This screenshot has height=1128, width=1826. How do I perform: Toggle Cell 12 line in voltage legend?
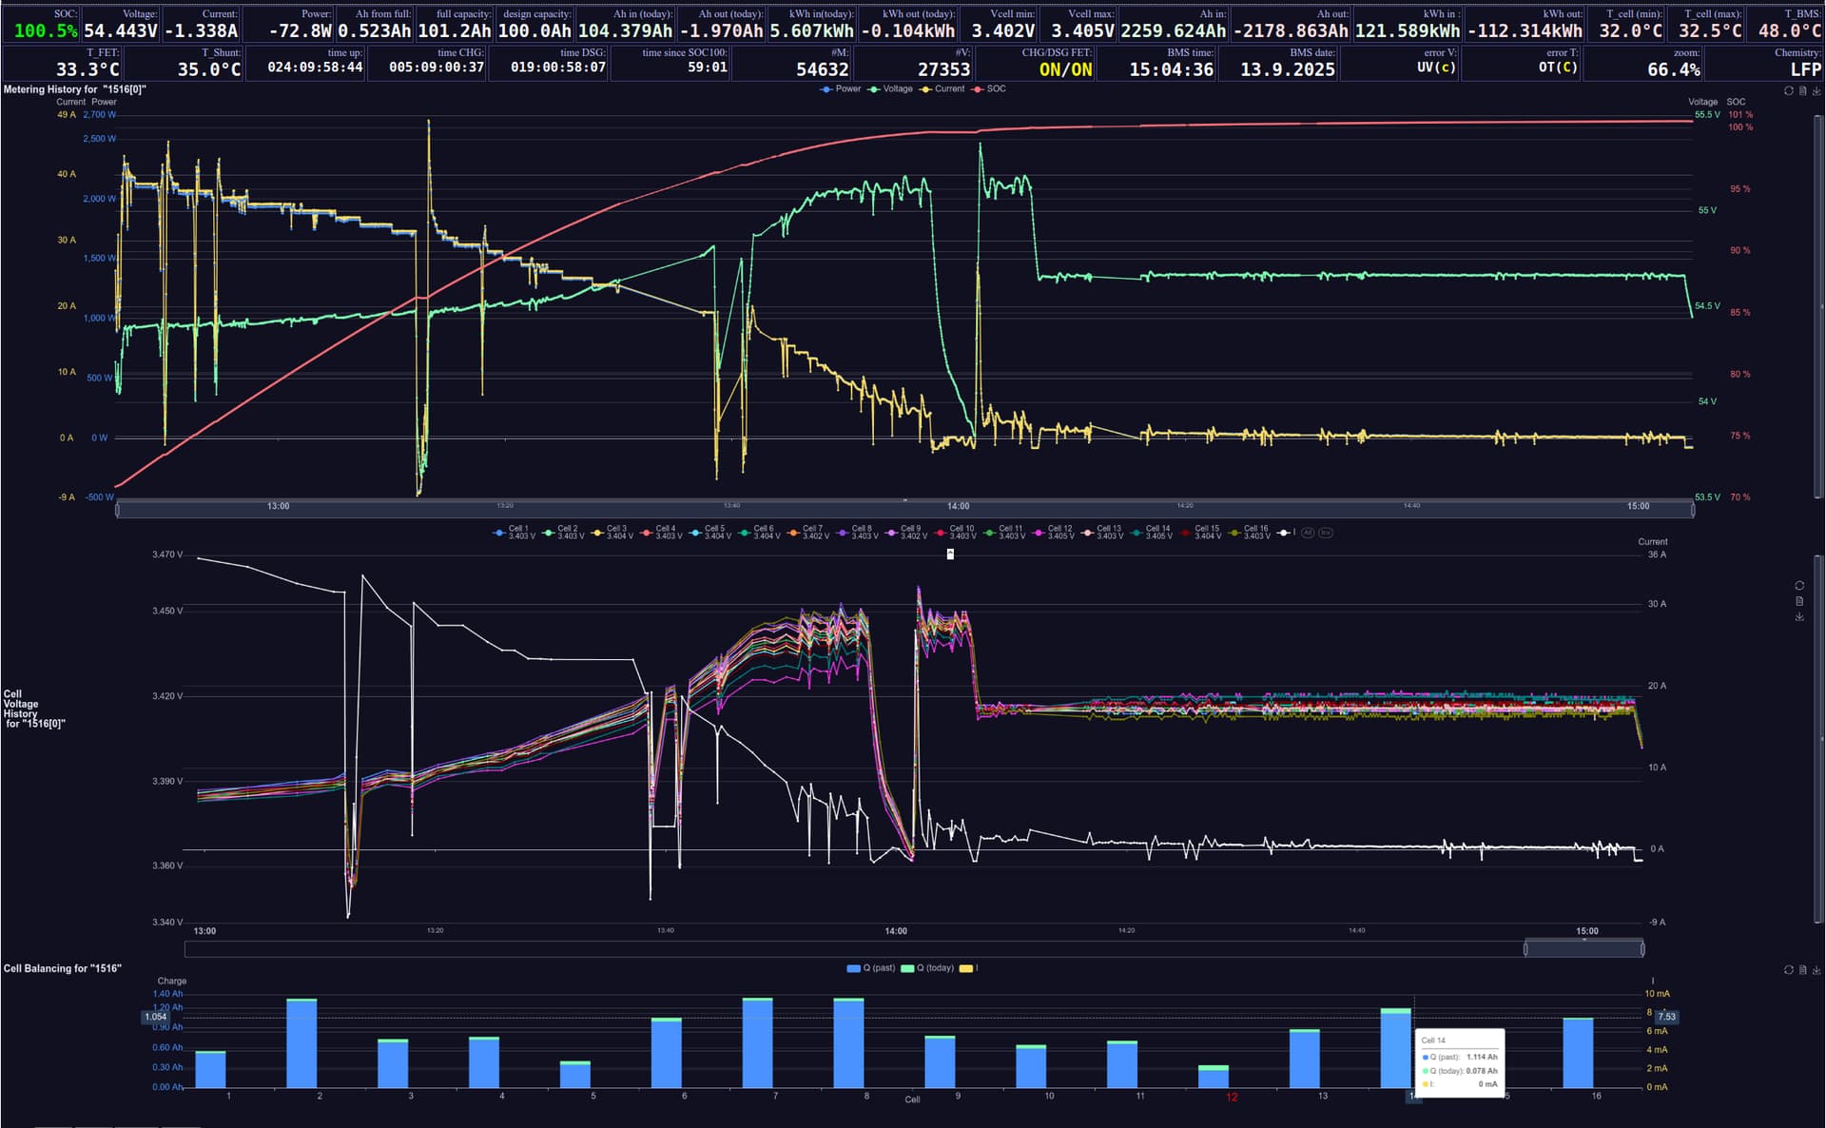click(1054, 533)
